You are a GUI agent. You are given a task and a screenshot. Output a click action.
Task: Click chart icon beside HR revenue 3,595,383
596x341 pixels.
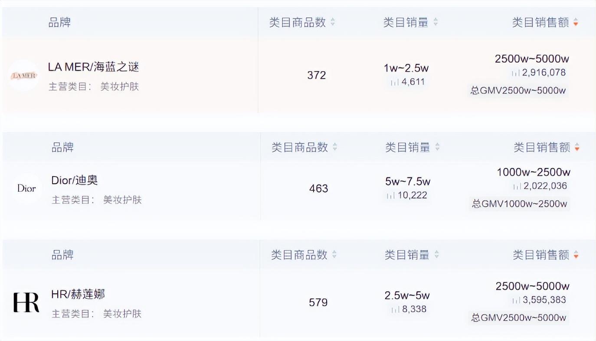coord(516,300)
